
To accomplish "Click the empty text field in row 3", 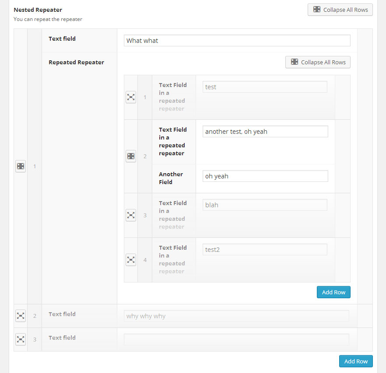I will click(236, 339).
